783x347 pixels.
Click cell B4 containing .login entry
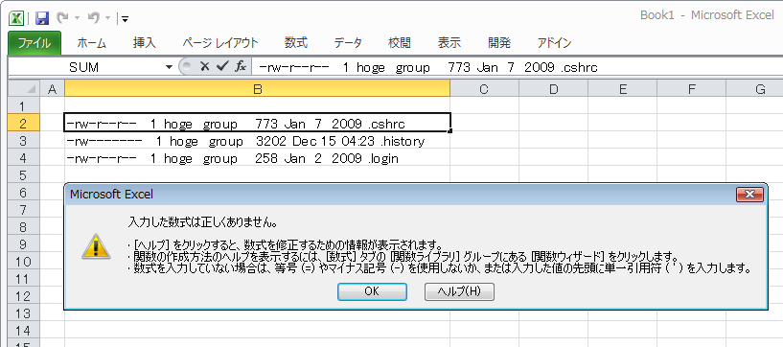(x=257, y=158)
